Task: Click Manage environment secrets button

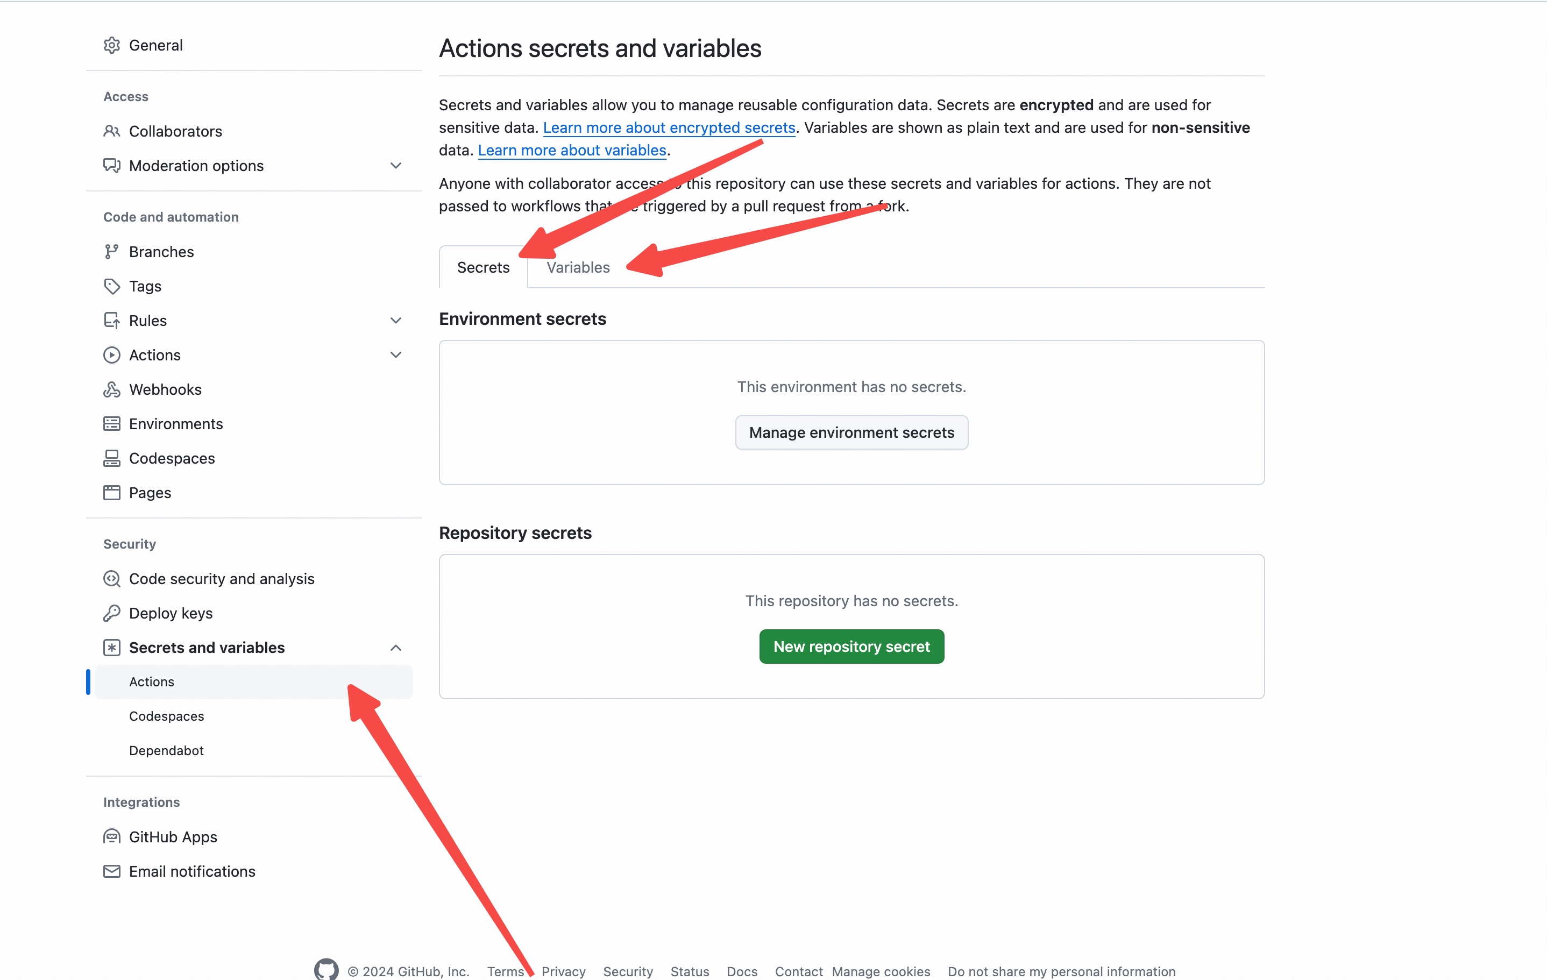Action: point(851,433)
